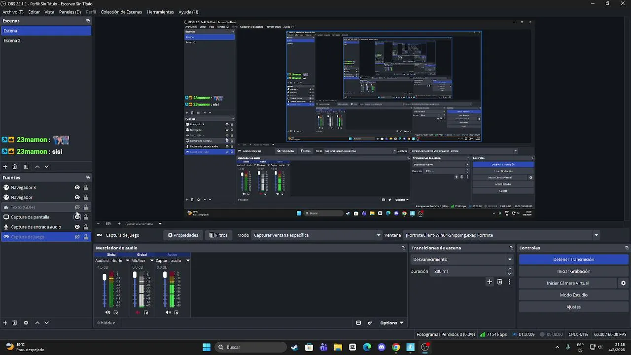Viewport: 631px width, 355px height.
Task: Click Iniciar Grabación button
Action: [x=574, y=271]
